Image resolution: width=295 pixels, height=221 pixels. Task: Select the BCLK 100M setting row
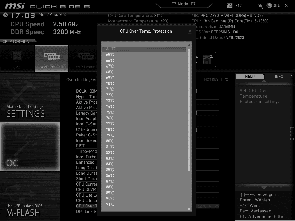pos(86,91)
